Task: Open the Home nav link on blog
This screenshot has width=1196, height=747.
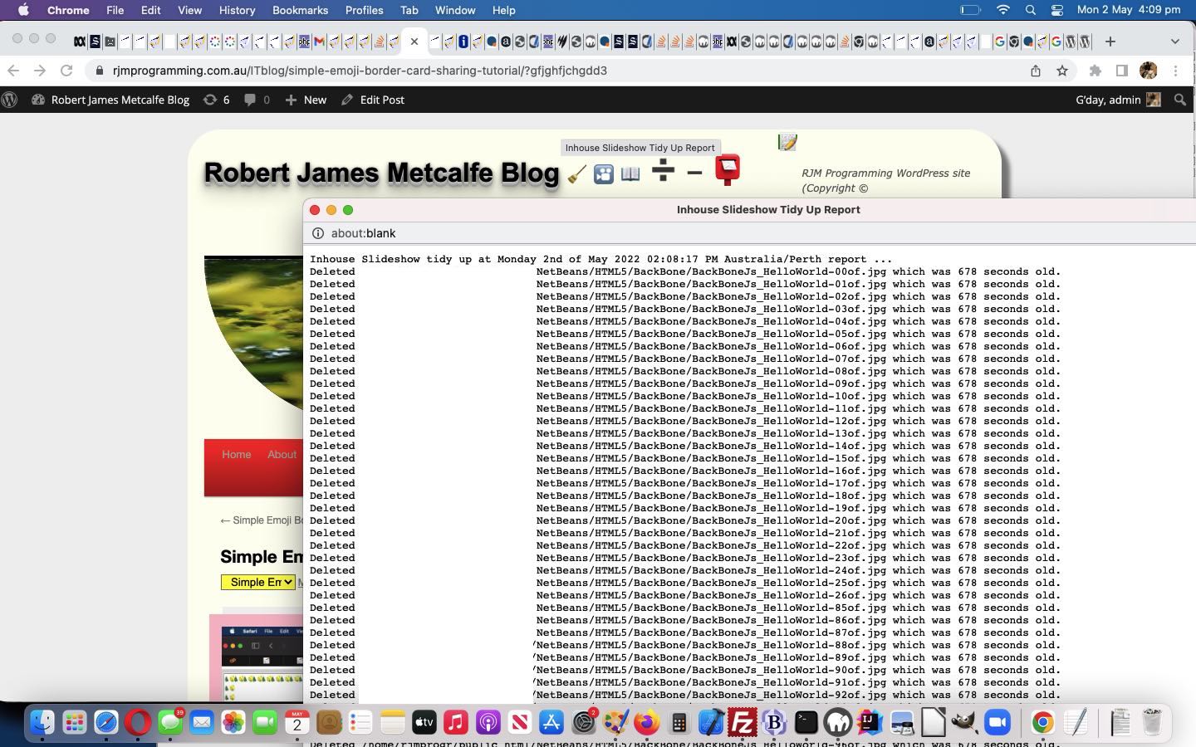Action: [236, 454]
